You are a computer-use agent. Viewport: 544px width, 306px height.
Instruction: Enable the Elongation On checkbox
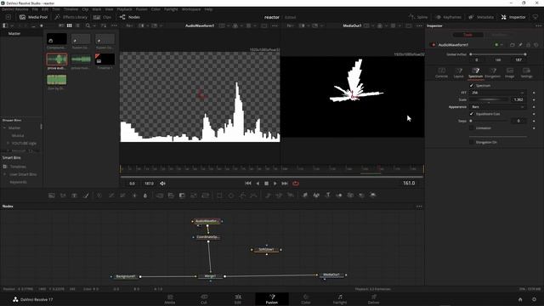tap(471, 142)
